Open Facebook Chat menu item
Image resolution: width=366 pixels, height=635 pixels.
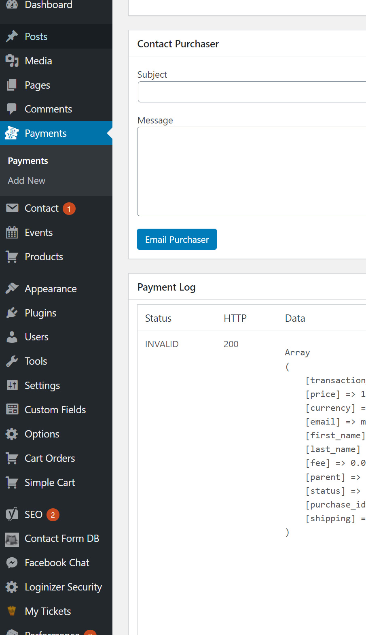pyautogui.click(x=56, y=563)
